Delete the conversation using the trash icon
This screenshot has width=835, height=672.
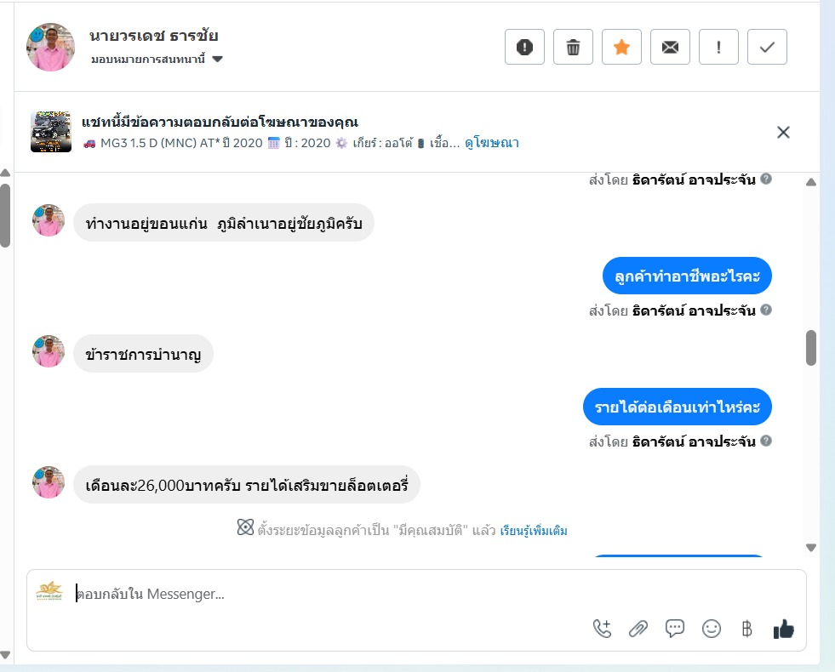(573, 47)
